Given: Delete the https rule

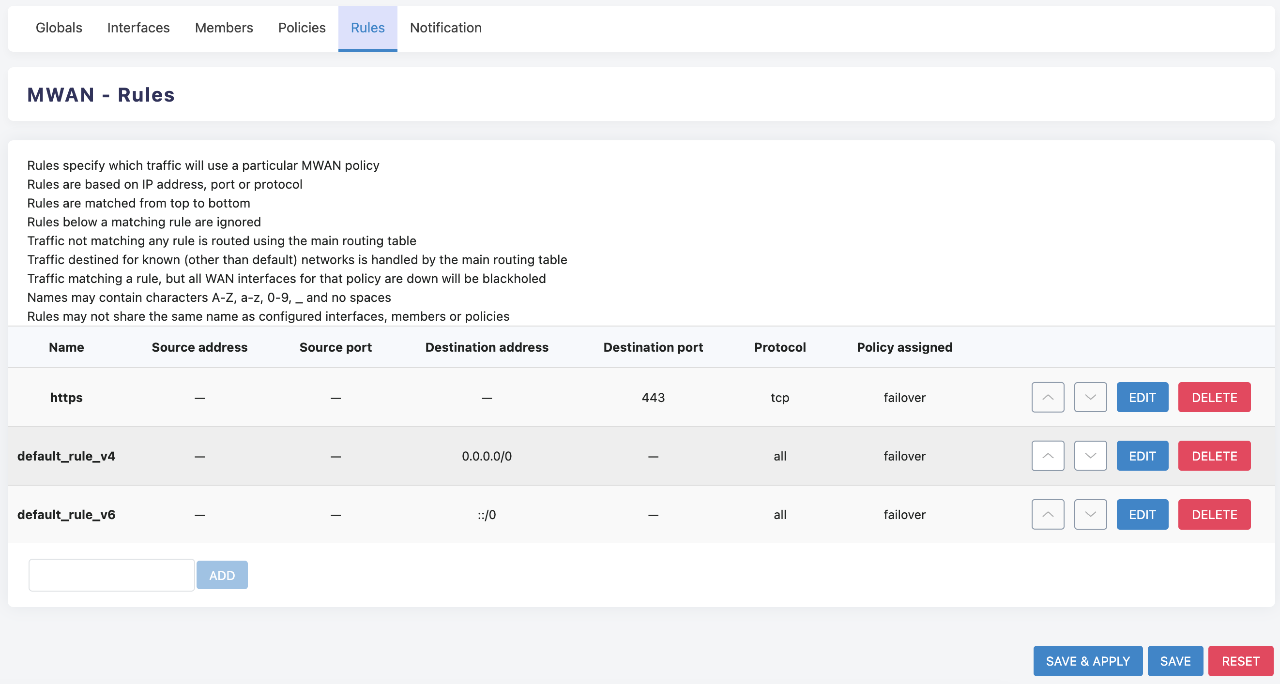Looking at the screenshot, I should 1214,397.
